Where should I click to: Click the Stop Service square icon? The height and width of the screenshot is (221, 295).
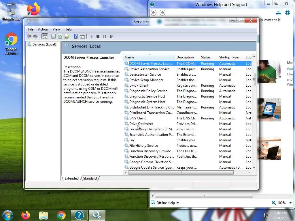point(98,36)
